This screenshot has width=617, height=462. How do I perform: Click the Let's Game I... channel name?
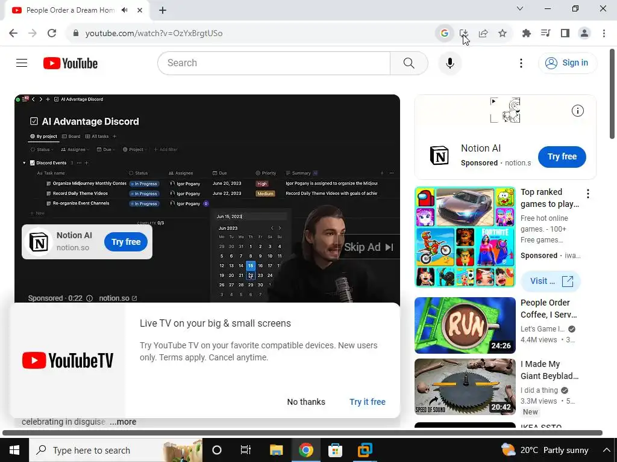point(543,329)
